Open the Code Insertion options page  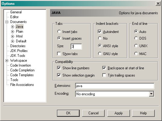pyautogui.click(x=21, y=65)
